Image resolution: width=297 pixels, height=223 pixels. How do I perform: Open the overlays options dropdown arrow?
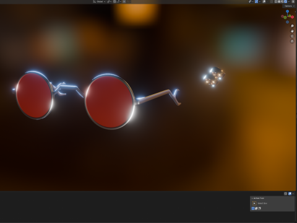coord(267,1)
